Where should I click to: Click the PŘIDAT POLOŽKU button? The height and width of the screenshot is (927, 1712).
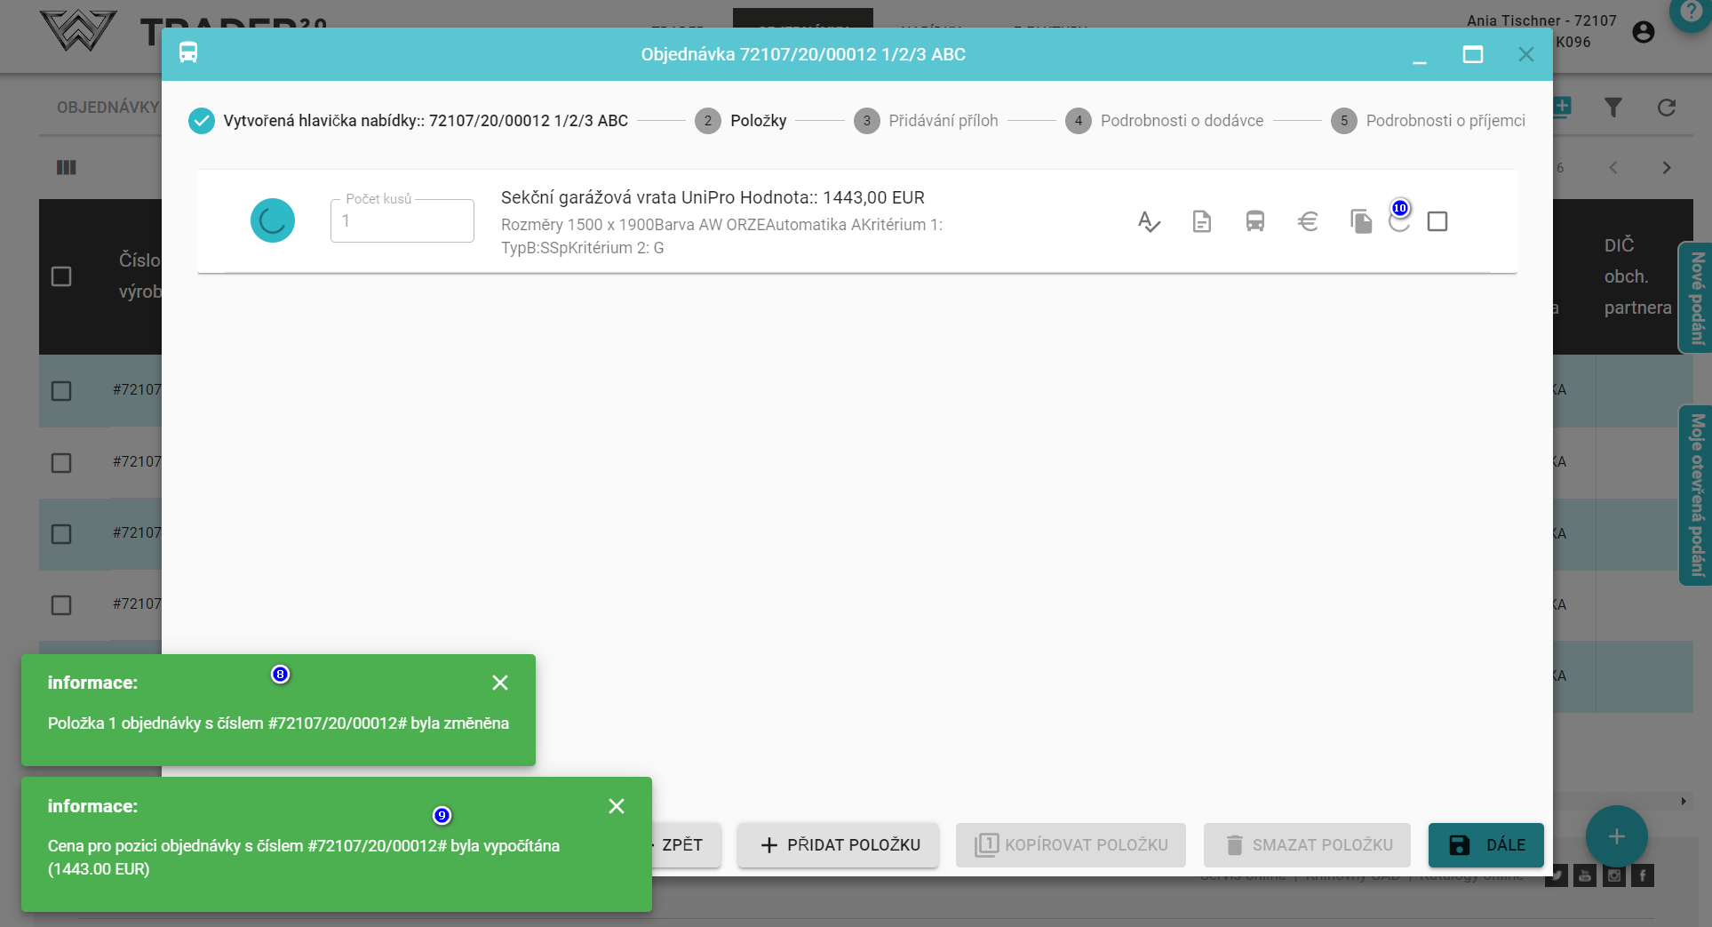click(838, 845)
